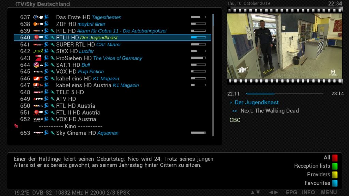Select the TELE 5 HD channel logo

point(38,92)
